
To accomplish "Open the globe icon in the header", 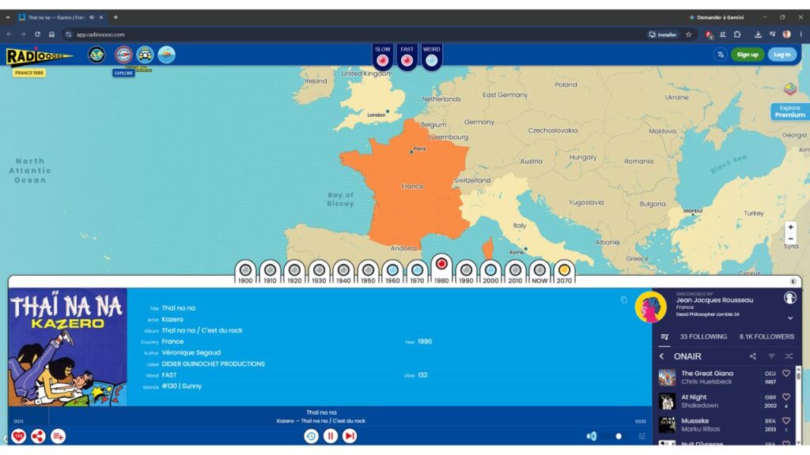I will (x=97, y=55).
